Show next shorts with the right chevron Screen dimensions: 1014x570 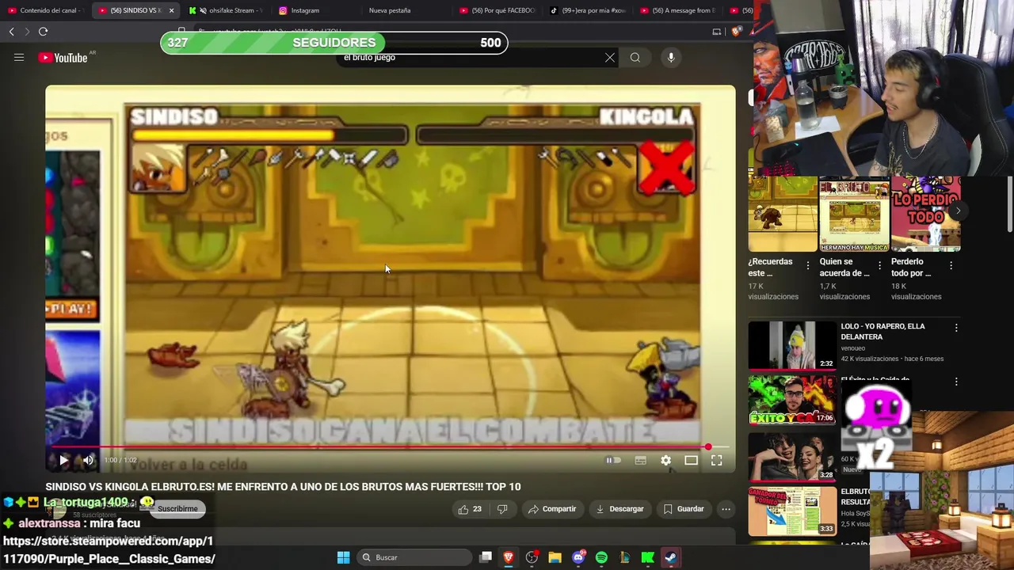[958, 211]
